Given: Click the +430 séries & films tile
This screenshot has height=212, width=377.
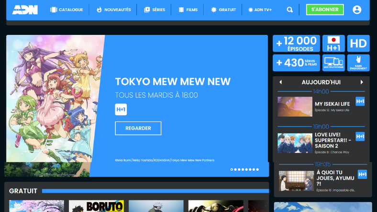Looking at the screenshot, I should (x=296, y=63).
